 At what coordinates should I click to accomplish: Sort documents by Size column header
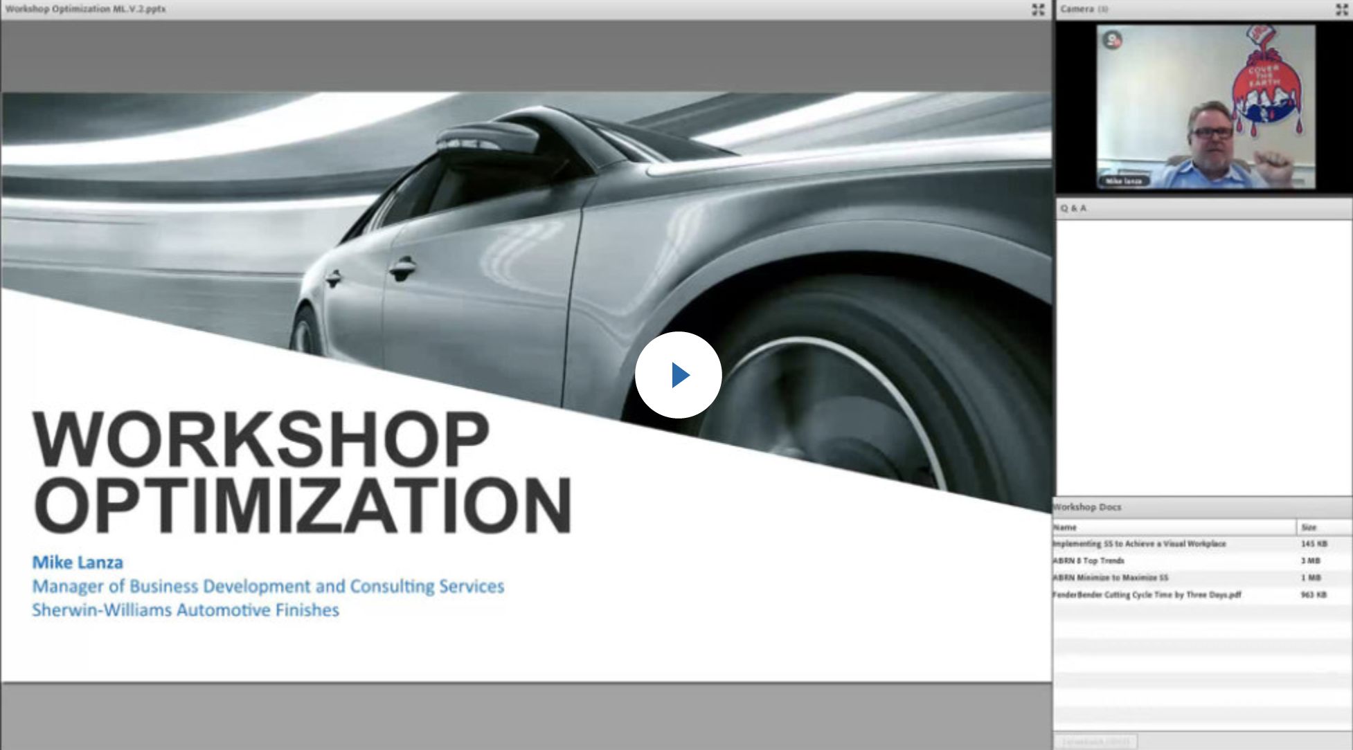(1325, 527)
